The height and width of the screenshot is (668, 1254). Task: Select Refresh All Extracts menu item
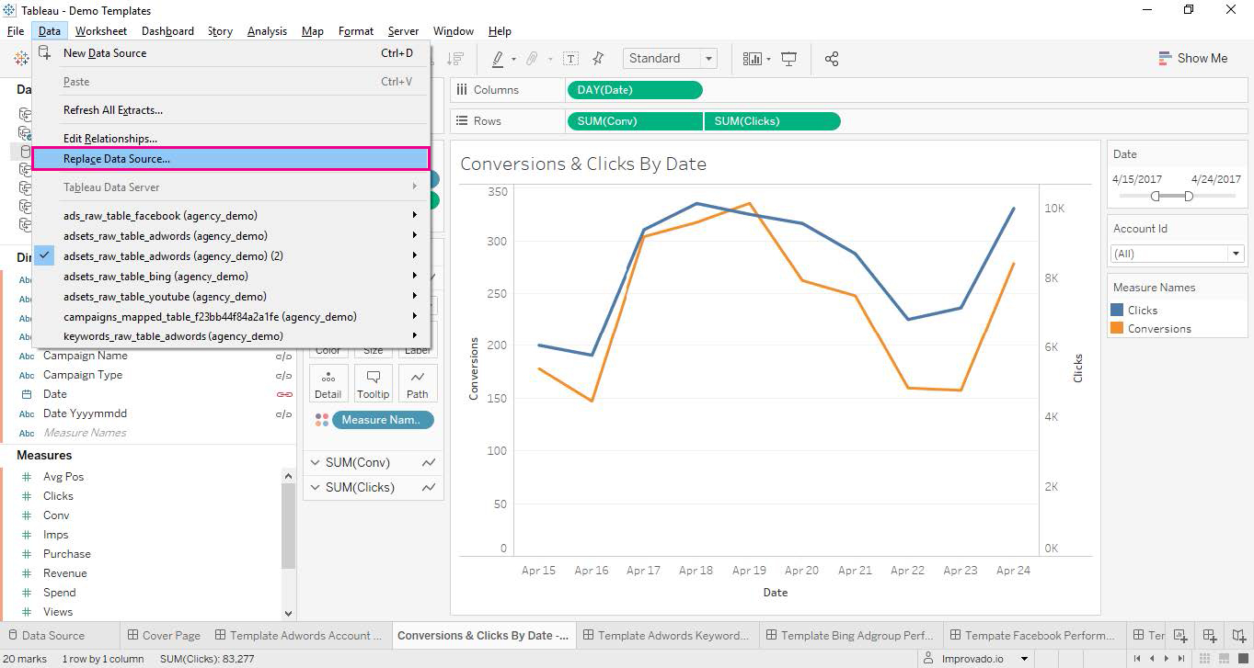coord(231,110)
